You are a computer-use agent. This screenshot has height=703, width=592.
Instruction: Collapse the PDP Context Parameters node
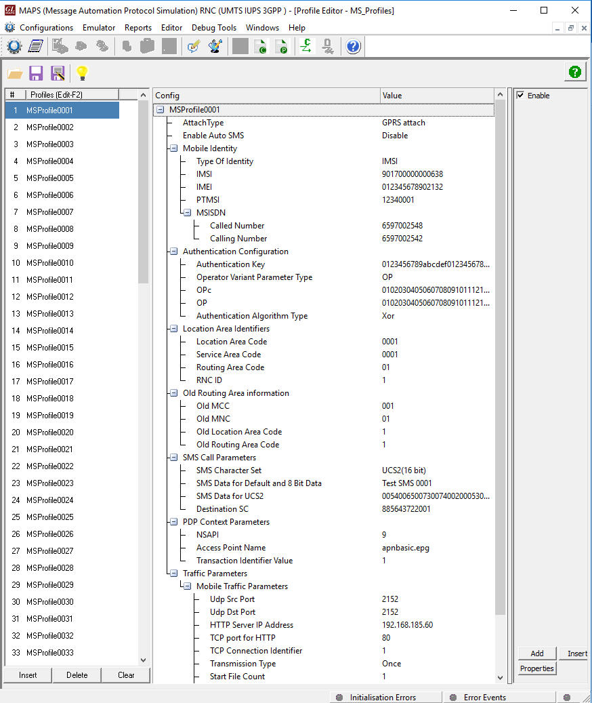pos(173,521)
